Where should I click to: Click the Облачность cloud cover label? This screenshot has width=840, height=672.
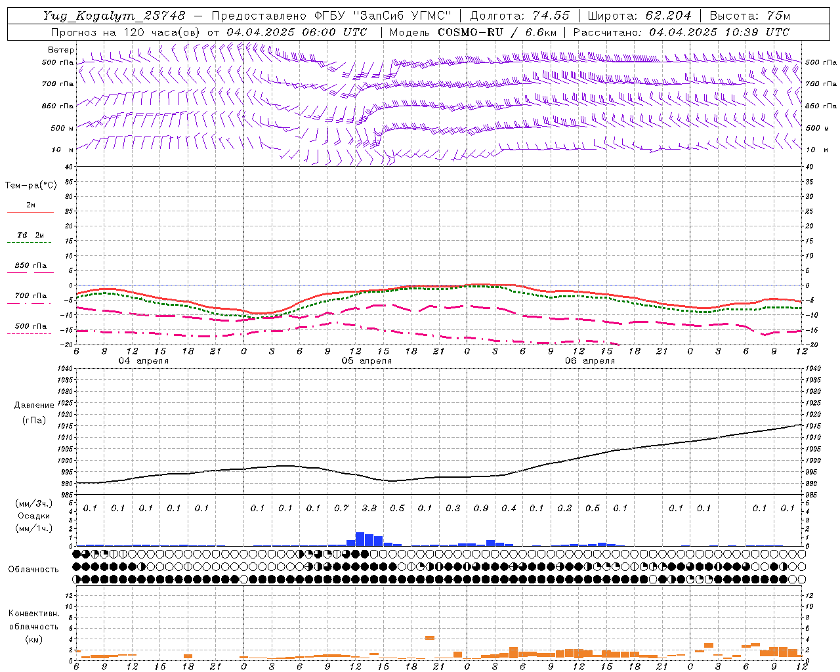(33, 569)
